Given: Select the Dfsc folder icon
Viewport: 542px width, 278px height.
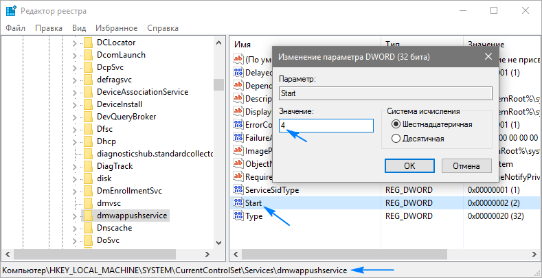Looking at the screenshot, I should [x=89, y=129].
